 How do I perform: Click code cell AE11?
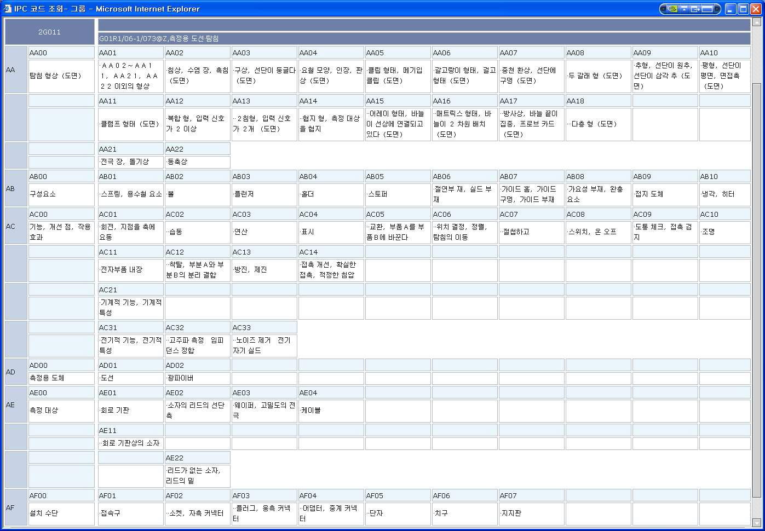pyautogui.click(x=130, y=430)
